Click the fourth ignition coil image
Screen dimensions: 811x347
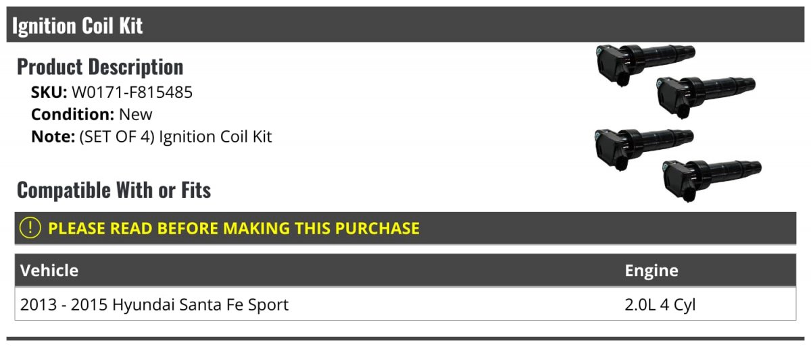point(712,179)
